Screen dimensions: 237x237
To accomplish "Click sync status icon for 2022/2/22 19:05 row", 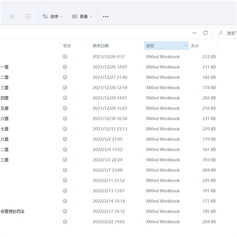I will 65,221.
